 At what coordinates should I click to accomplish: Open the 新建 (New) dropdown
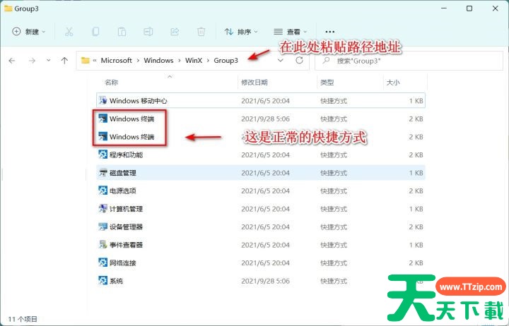(x=29, y=32)
